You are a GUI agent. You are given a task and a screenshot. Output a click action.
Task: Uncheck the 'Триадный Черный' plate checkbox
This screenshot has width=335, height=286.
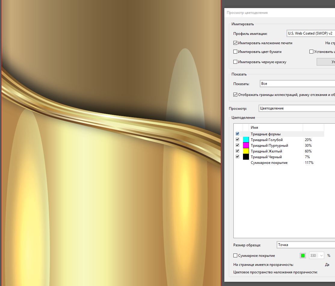(237, 157)
